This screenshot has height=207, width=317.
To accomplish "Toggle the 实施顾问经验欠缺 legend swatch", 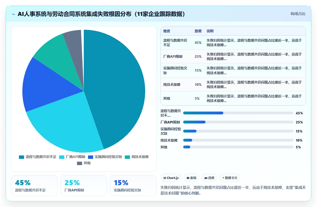I will (91, 157).
